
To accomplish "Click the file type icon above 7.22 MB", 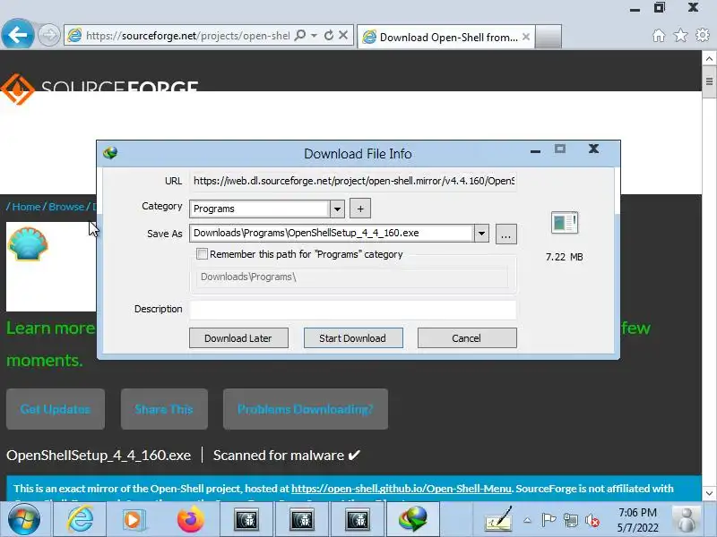I will point(565,223).
